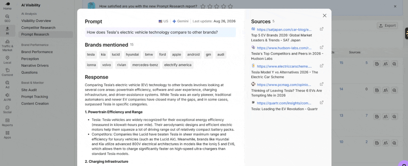Click the lucid brand chip
Screen dimensions: 408x166
point(116,54)
